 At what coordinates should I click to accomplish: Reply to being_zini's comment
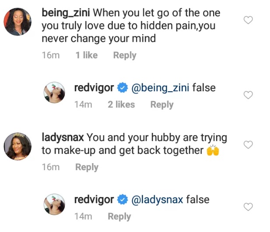pos(125,55)
